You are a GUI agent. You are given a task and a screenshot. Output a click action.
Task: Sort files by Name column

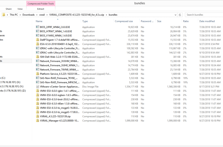click(39, 21)
